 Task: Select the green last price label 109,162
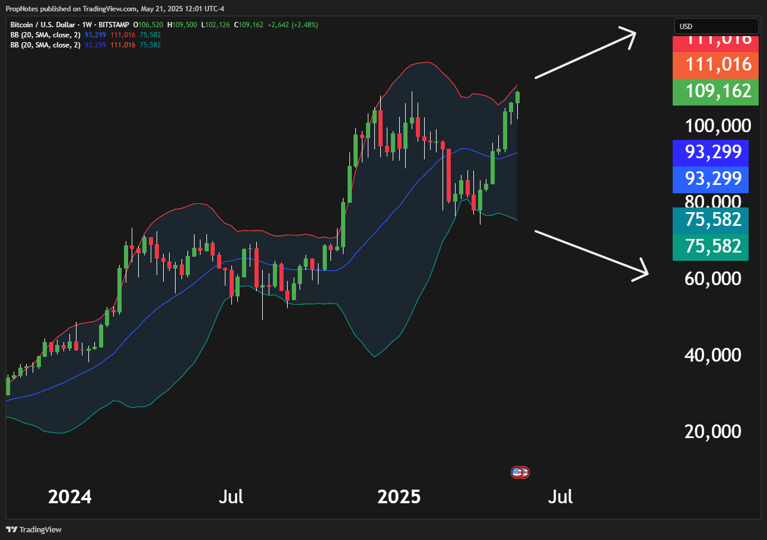click(x=715, y=91)
